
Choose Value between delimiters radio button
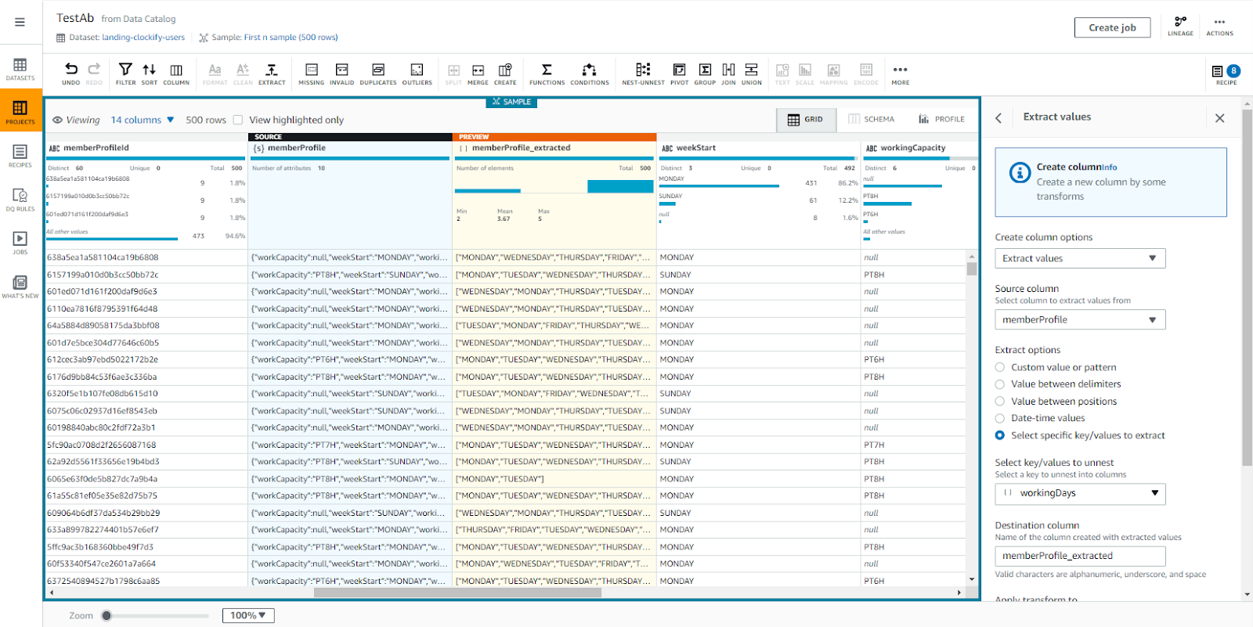tap(1000, 384)
